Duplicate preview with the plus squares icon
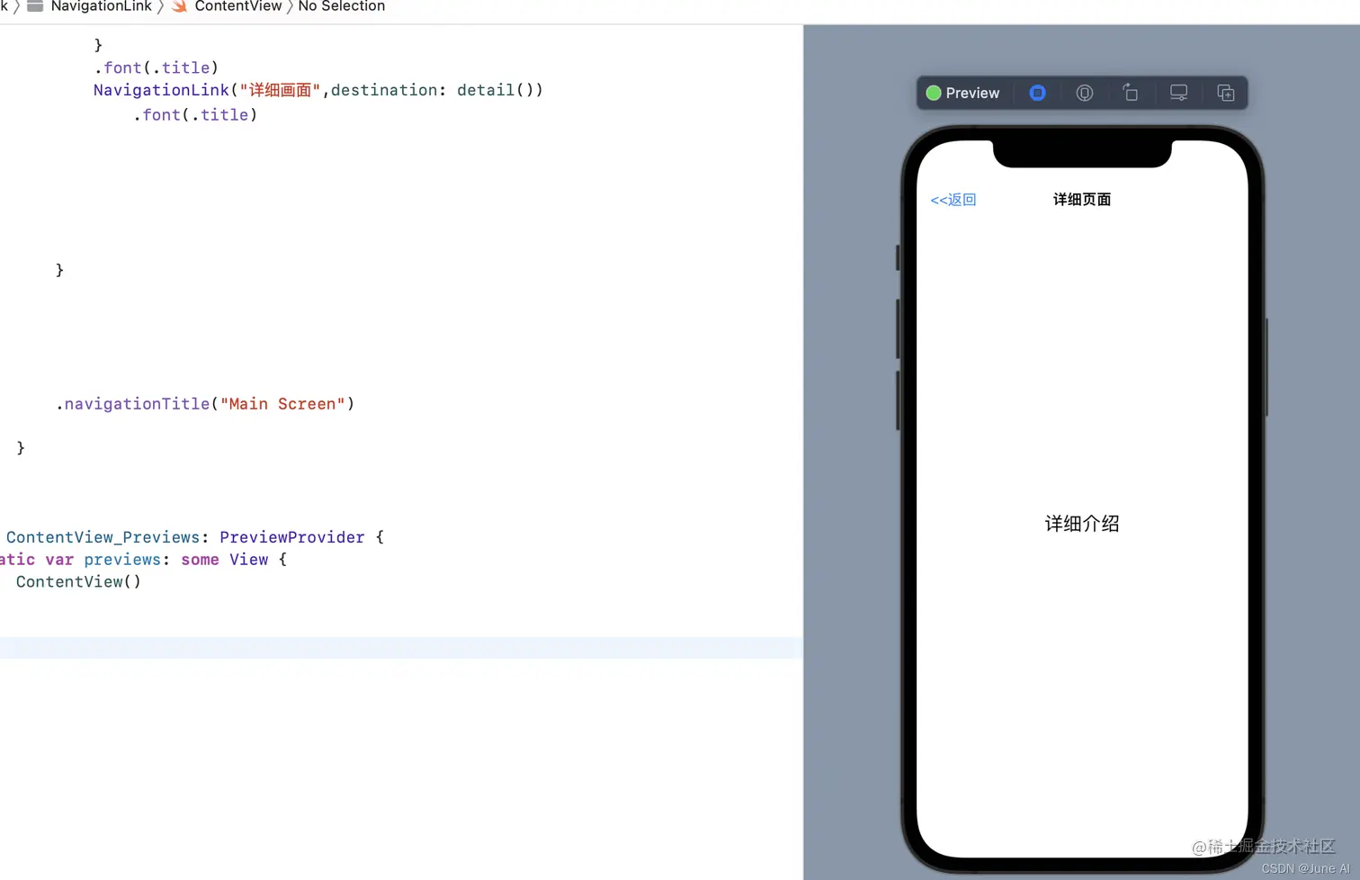 click(1225, 93)
